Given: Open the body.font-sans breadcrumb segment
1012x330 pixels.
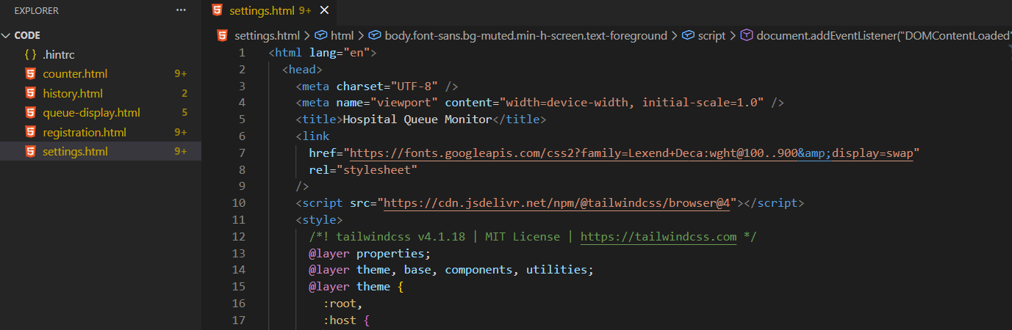Looking at the screenshot, I should [525, 35].
